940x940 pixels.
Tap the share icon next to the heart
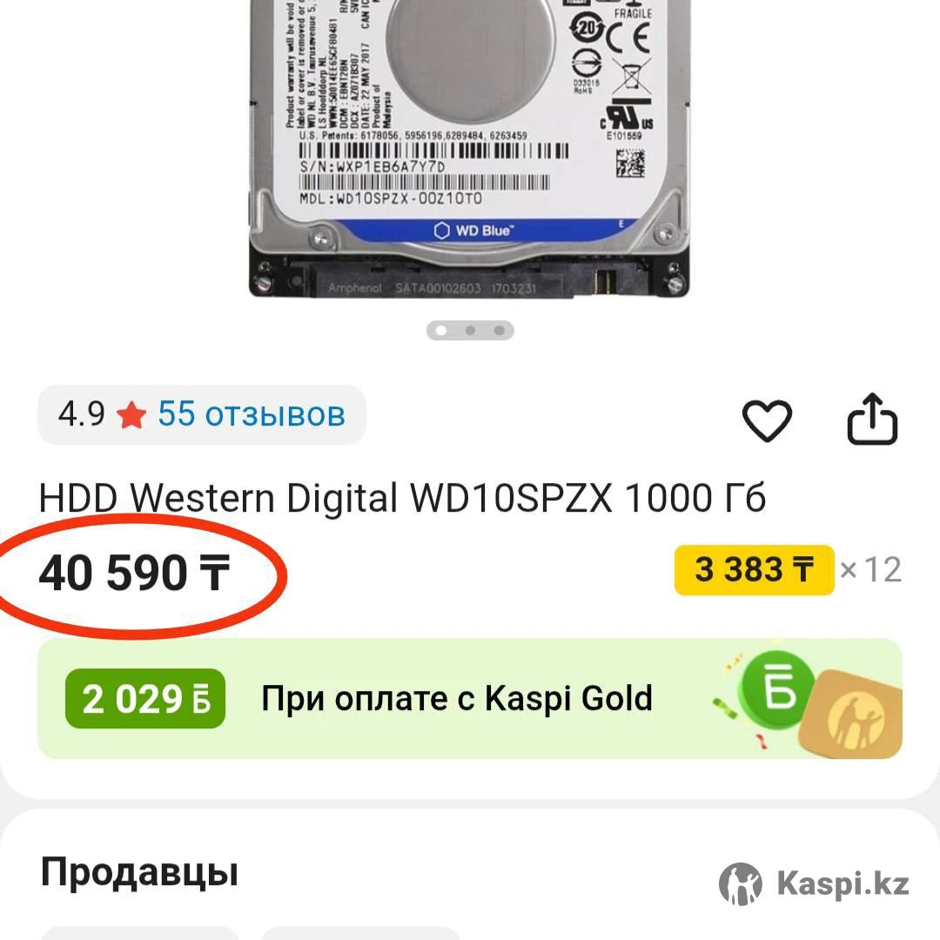tap(872, 419)
